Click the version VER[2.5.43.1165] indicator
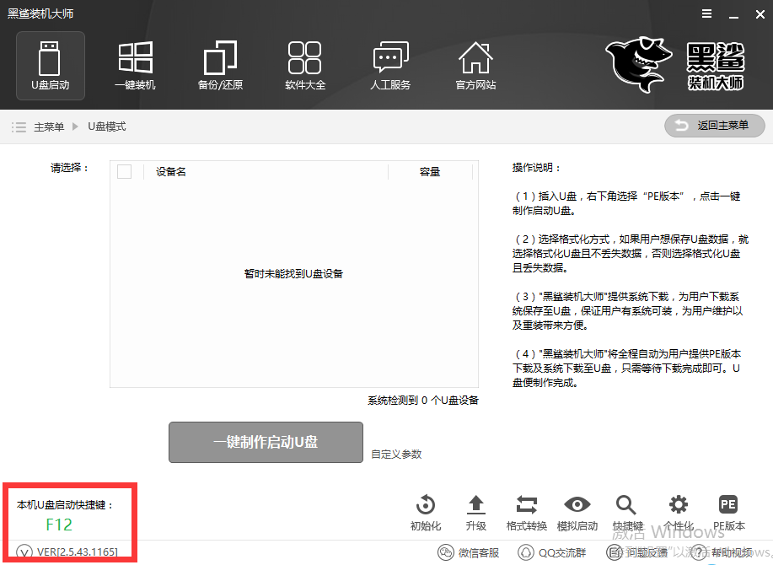The height and width of the screenshot is (565, 773). pos(67,552)
